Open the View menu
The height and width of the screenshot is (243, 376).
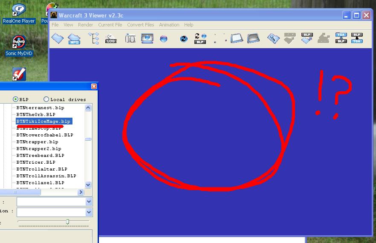pyautogui.click(x=68, y=25)
